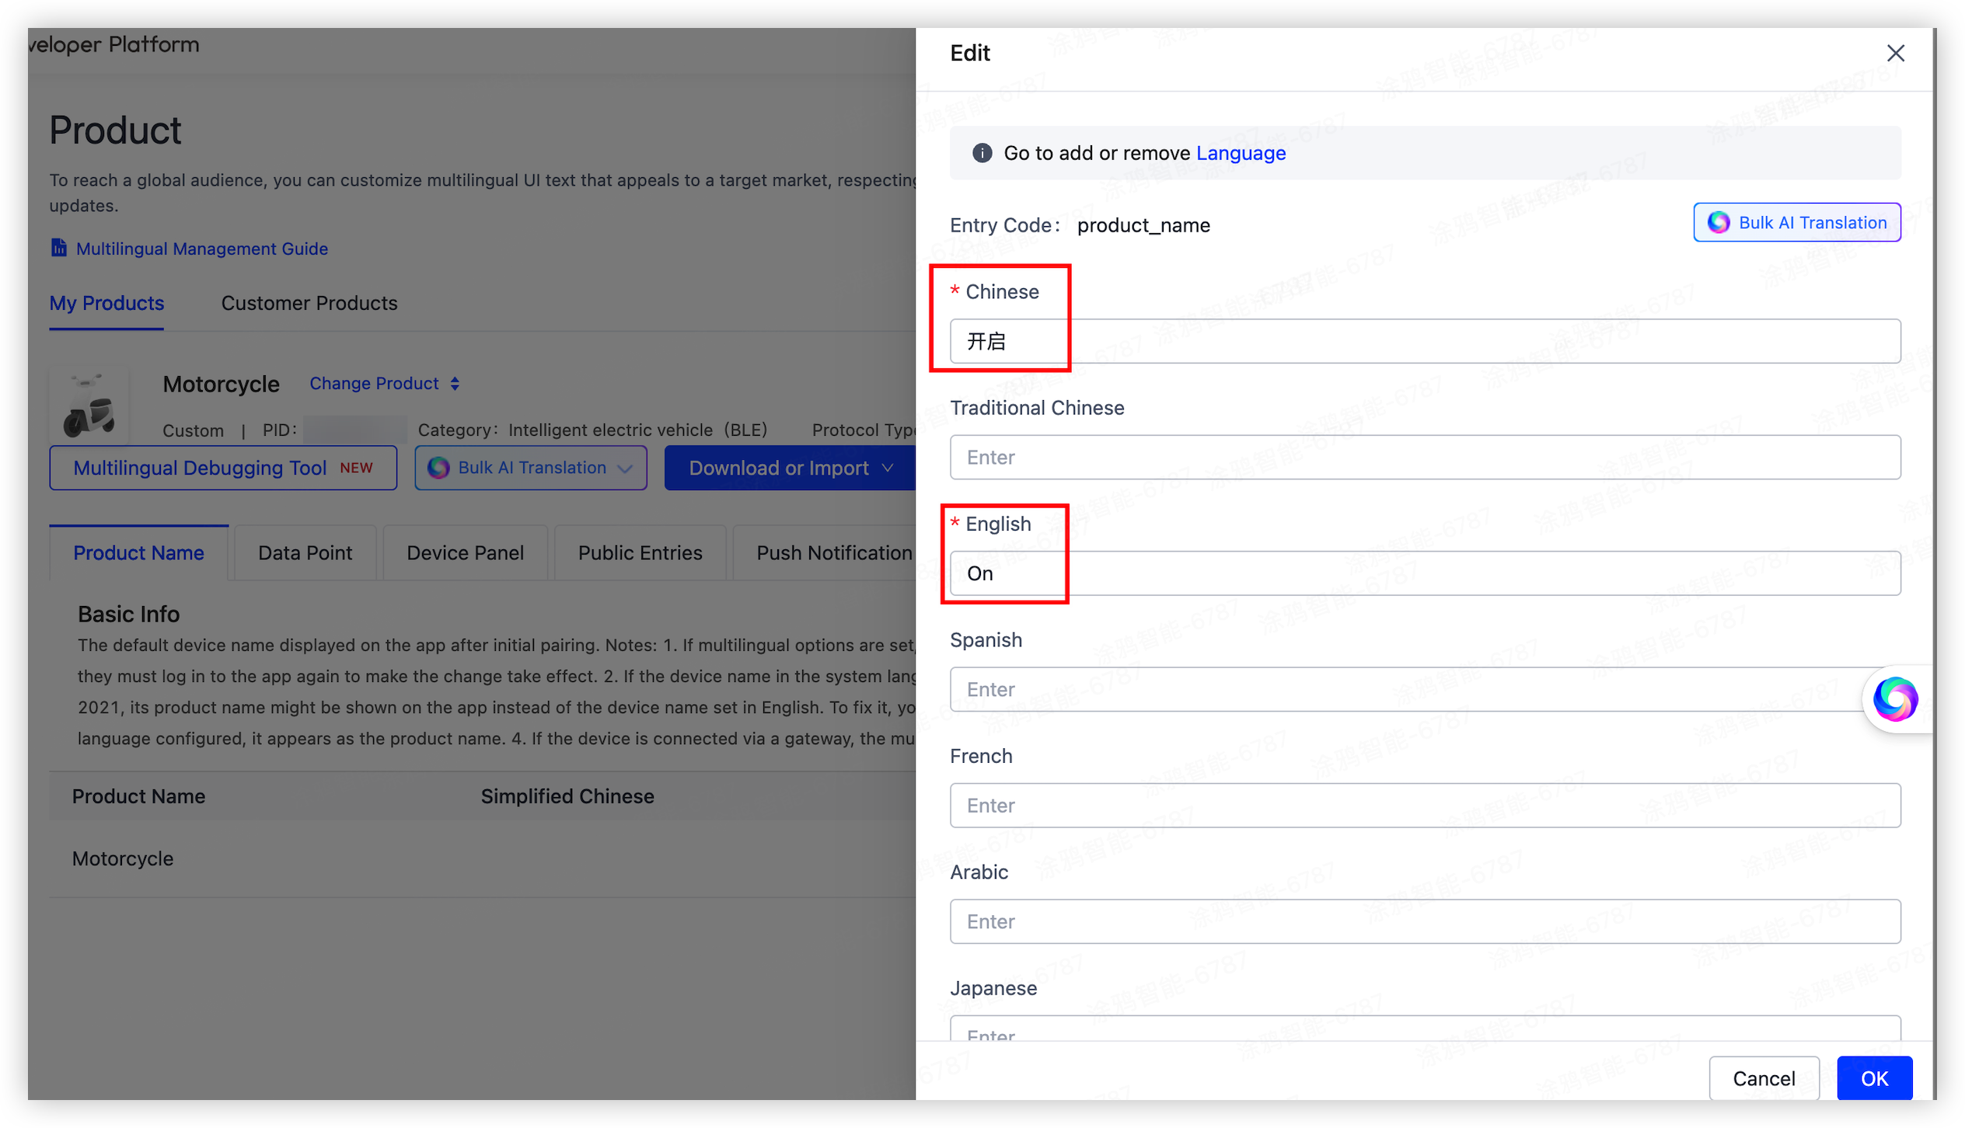Image resolution: width=1965 pixels, height=1128 pixels.
Task: Focus the Chinese input field
Action: coord(1425,341)
